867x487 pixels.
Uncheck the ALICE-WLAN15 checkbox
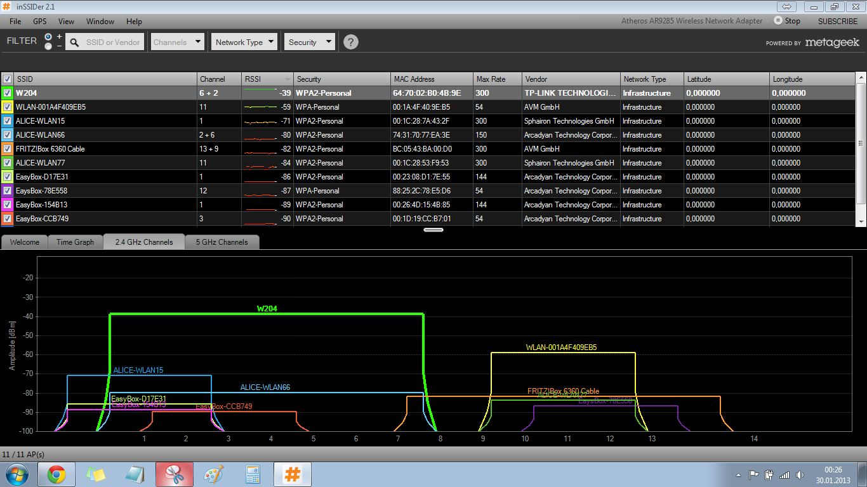[x=8, y=121]
